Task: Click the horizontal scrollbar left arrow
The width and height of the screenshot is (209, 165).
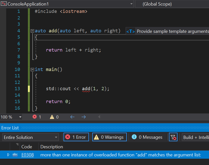Action: (x=99, y=117)
